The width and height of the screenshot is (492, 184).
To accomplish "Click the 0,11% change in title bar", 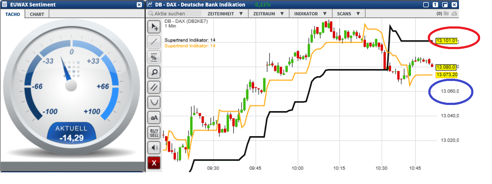I will click(263, 5).
